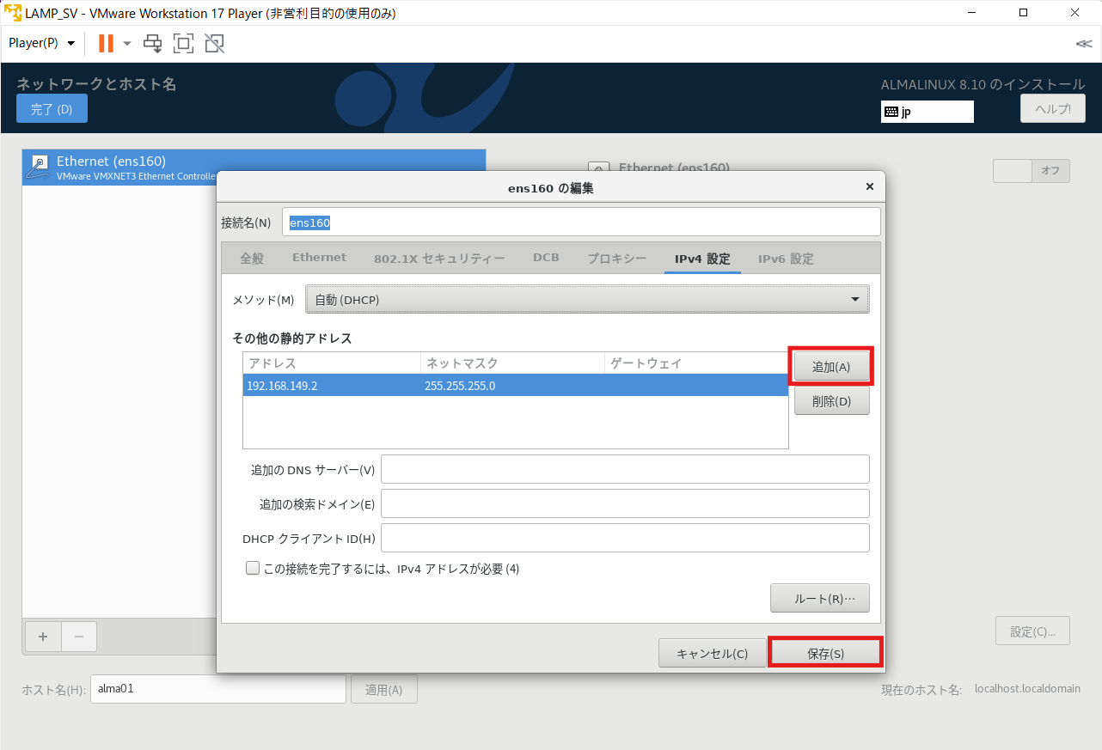The width and height of the screenshot is (1102, 750).
Task: Save settings with 保存(S) button
Action: tap(826, 654)
